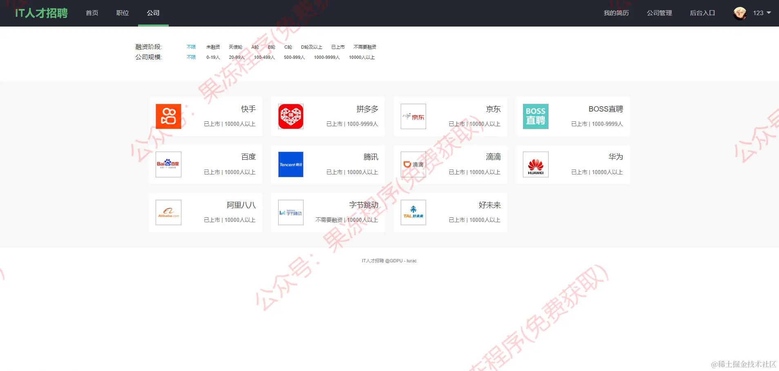Open the 快手 company name
This screenshot has width=779, height=371.
[x=248, y=109]
